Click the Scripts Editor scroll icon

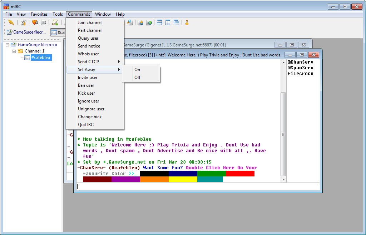(x=55, y=22)
